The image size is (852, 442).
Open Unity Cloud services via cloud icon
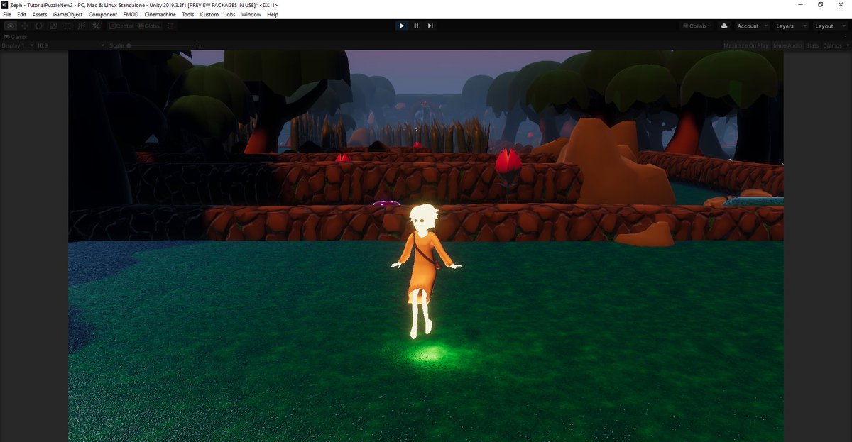[723, 26]
